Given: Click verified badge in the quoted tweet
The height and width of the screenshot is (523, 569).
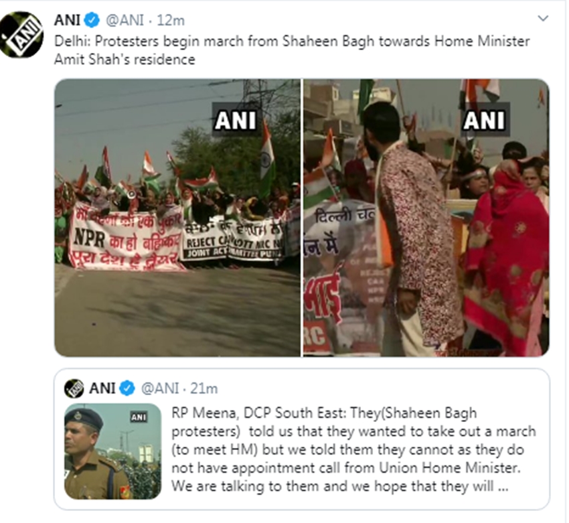Looking at the screenshot, I should pos(127,388).
